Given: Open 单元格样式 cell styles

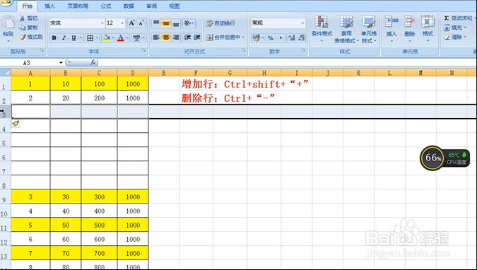Looking at the screenshot, I should [369, 29].
